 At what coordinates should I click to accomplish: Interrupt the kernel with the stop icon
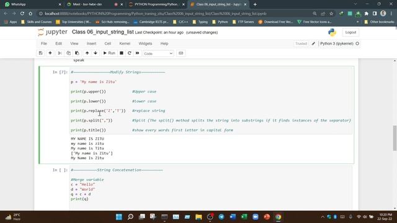pos(122,53)
